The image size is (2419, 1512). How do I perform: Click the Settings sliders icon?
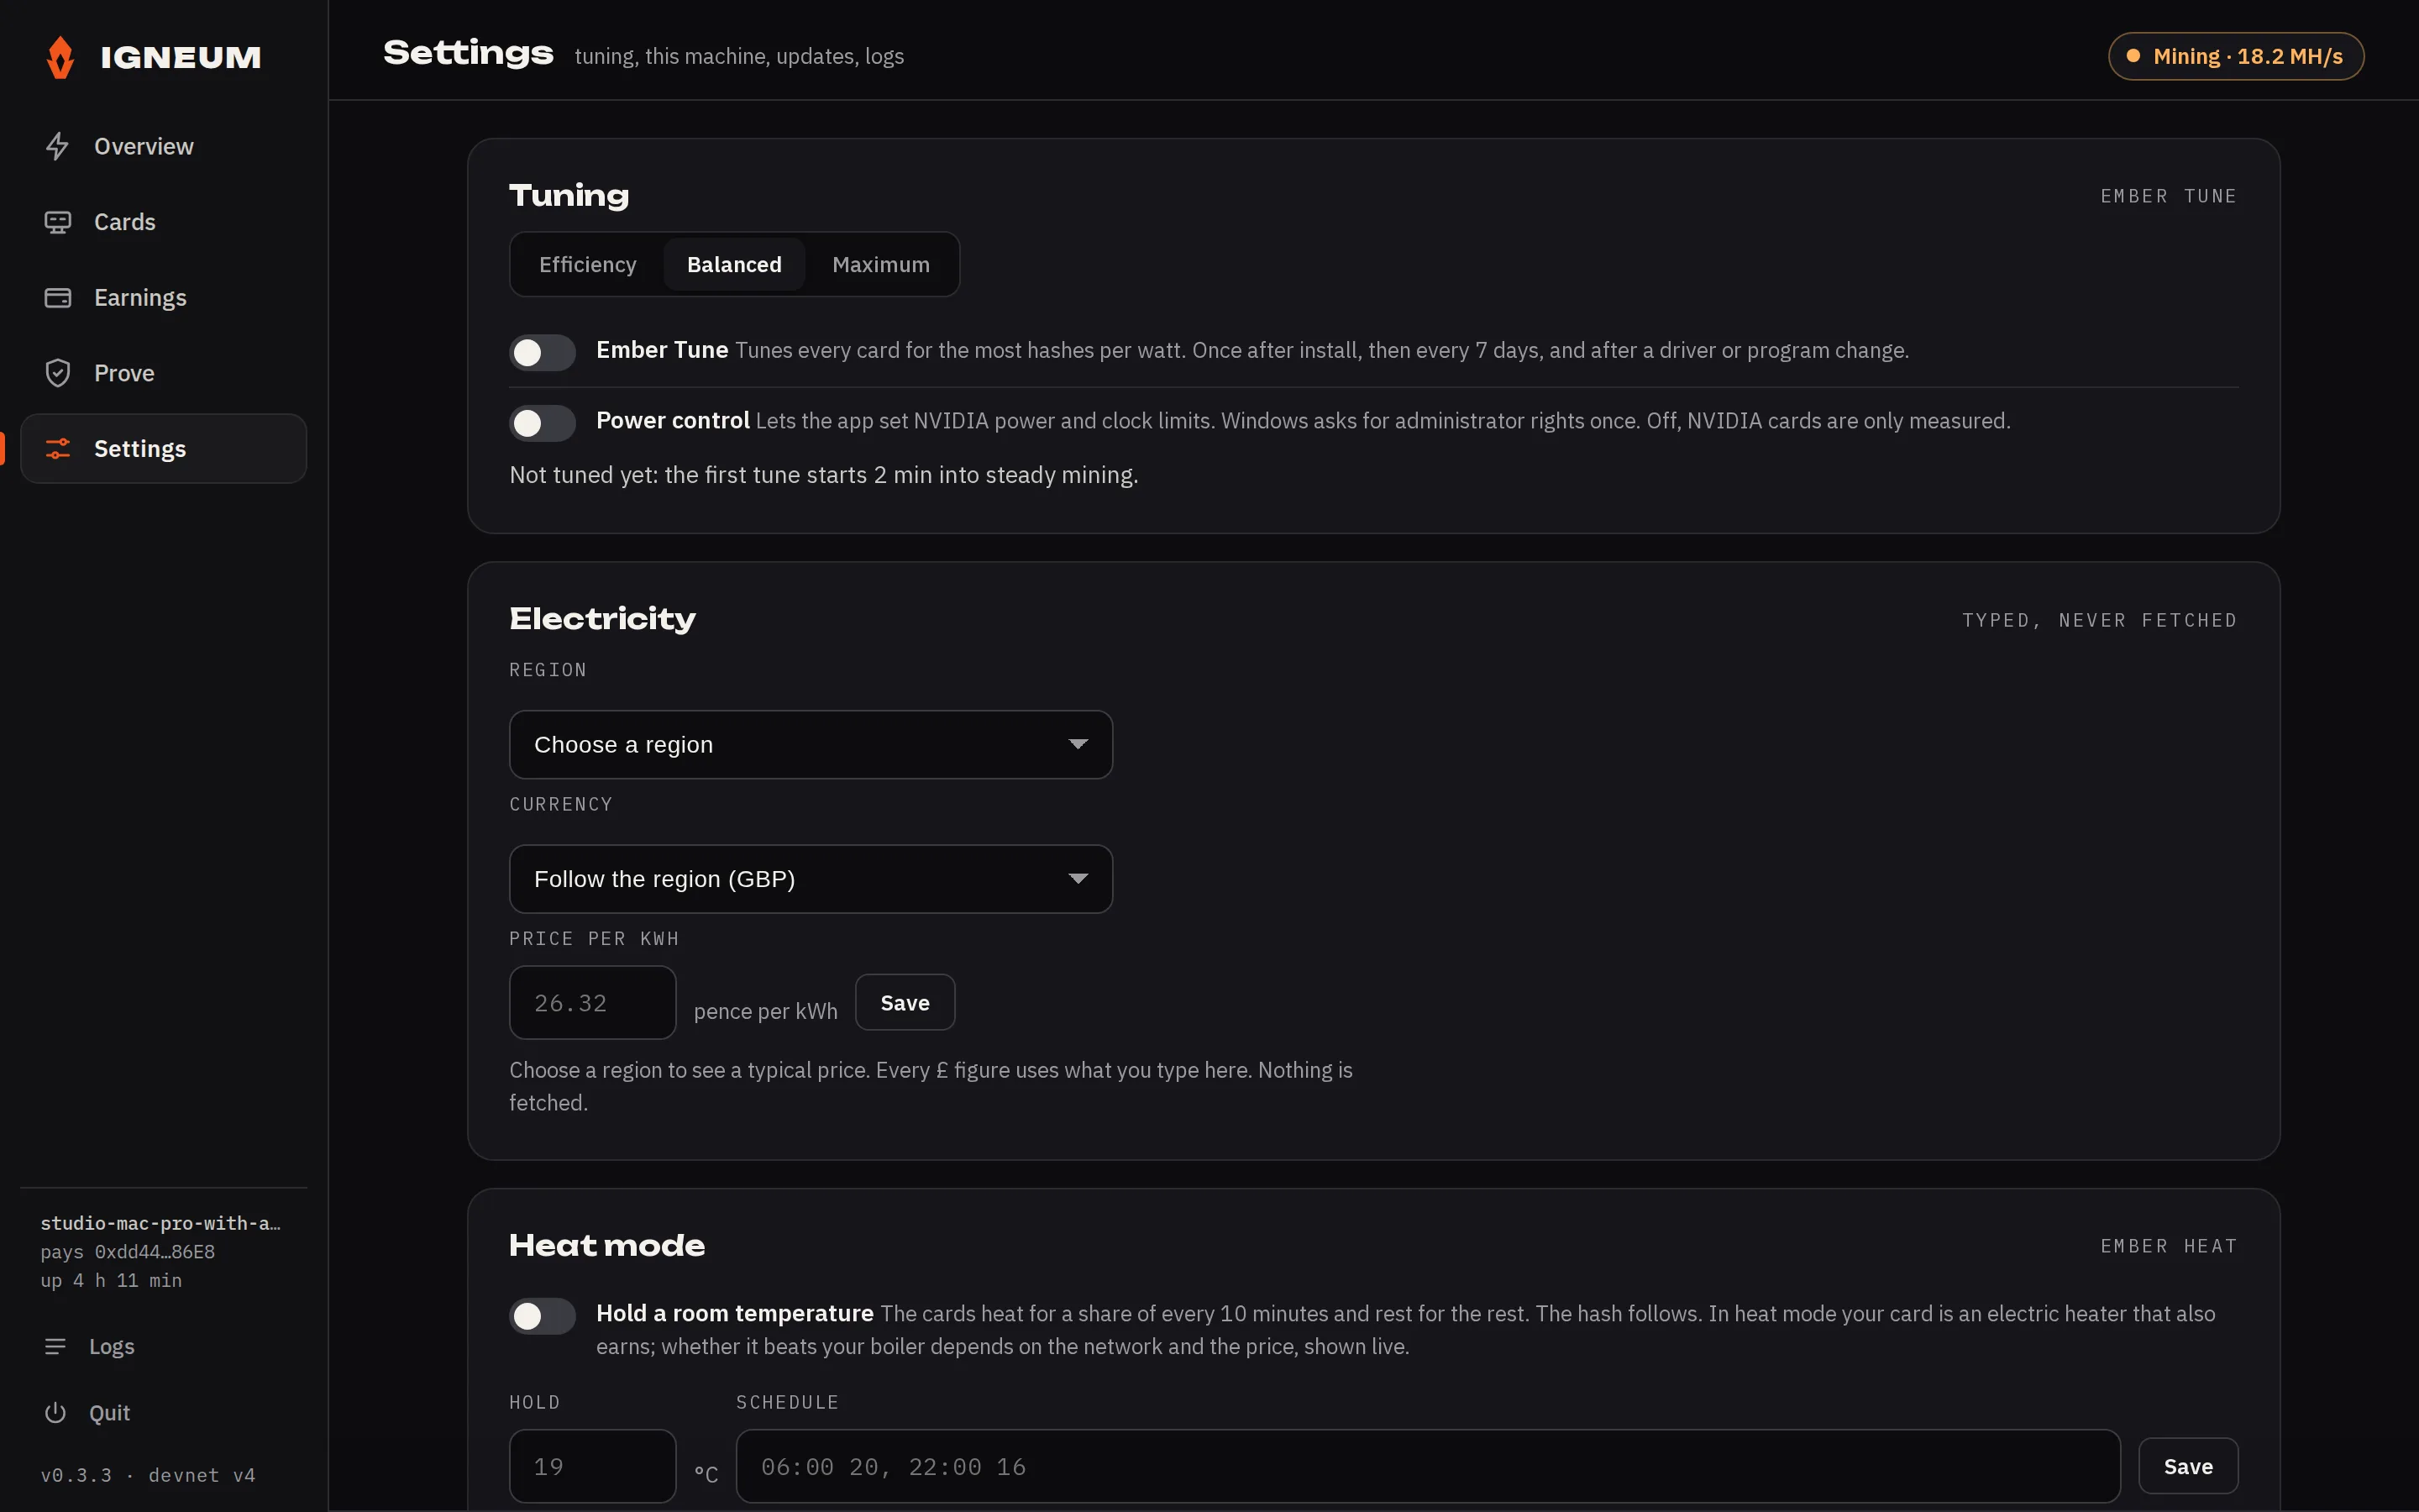(x=57, y=449)
